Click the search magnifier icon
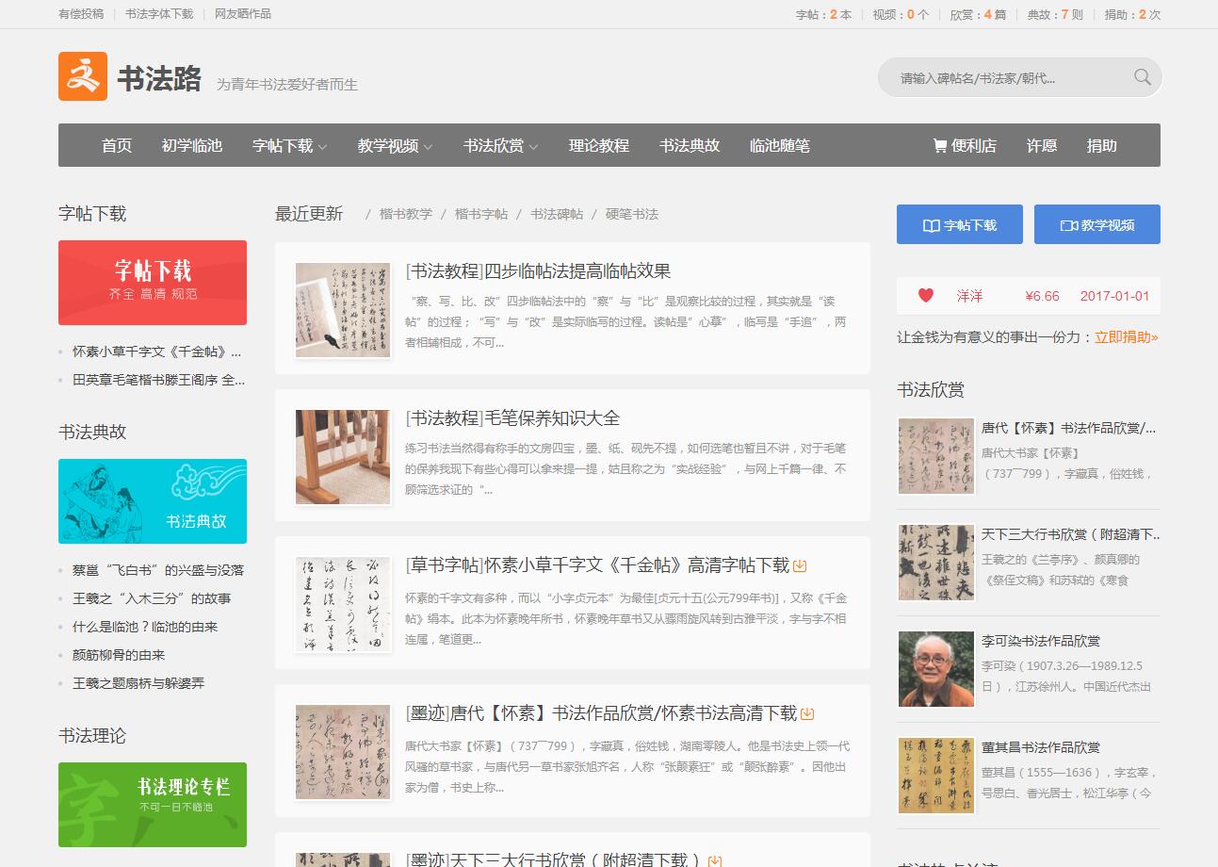This screenshot has width=1218, height=867. [1143, 77]
